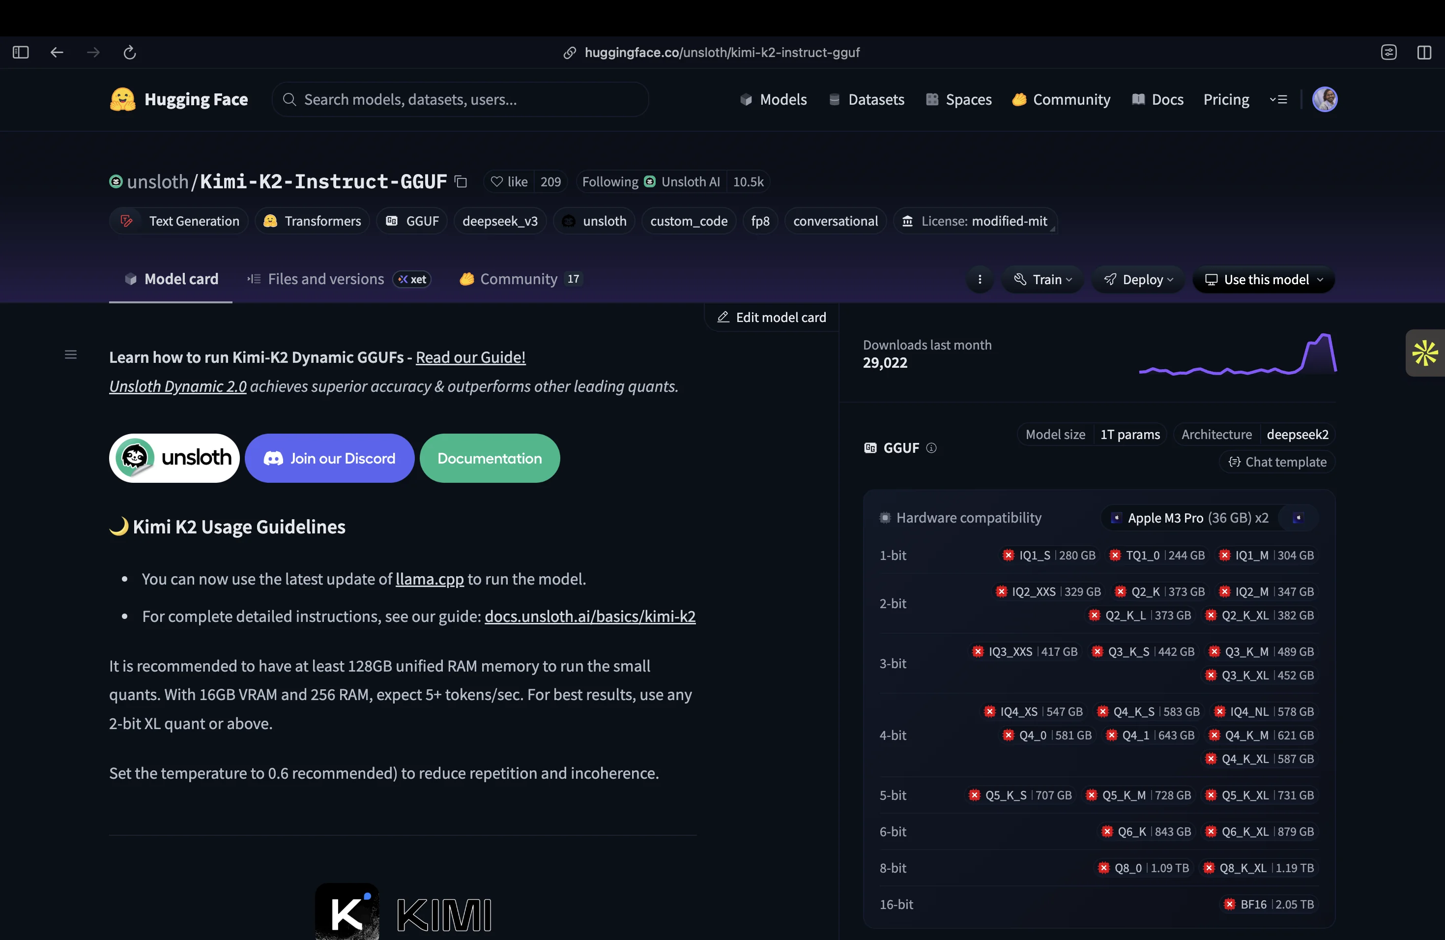Screen dimensions: 1445x940
Task: Open the table of contents hamburger icon
Action: pos(70,354)
